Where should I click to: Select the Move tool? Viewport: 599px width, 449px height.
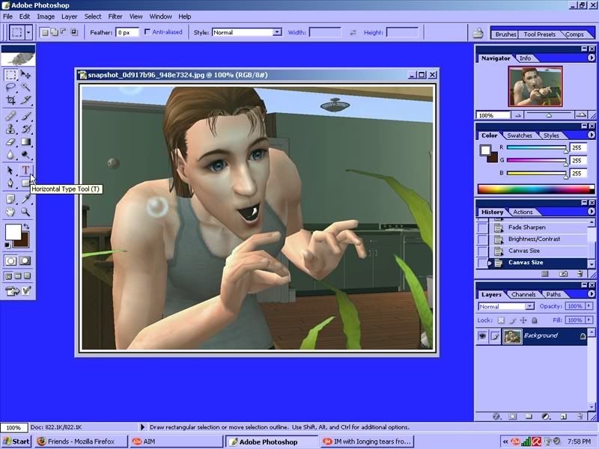click(x=25, y=74)
